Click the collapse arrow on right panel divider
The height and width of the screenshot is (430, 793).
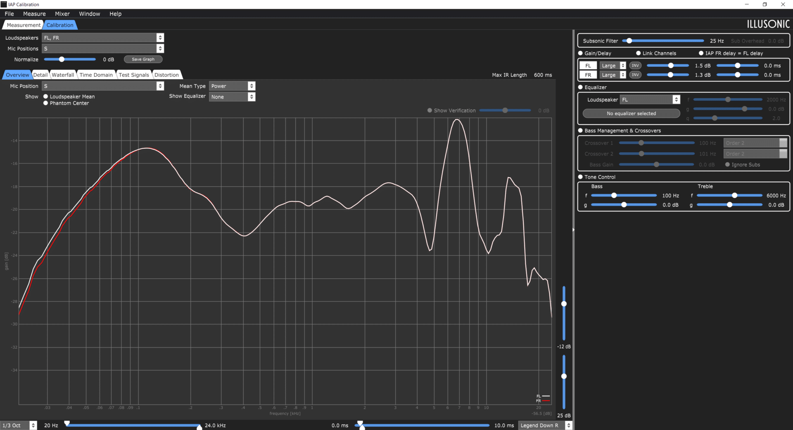tap(573, 230)
